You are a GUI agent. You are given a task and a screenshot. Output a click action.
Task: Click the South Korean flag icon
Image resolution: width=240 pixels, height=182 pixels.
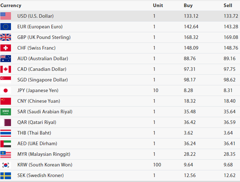6,165
